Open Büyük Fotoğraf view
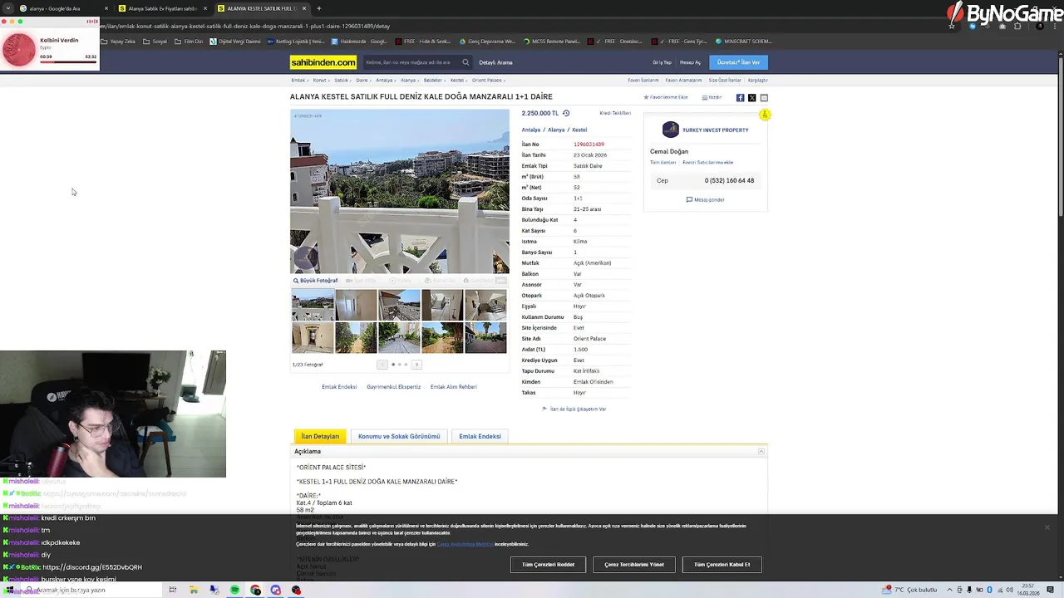Viewport: 1064px width, 598px height. 316,281
